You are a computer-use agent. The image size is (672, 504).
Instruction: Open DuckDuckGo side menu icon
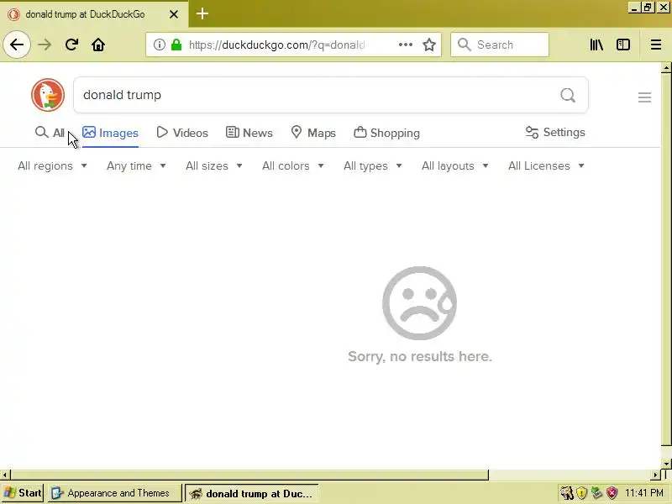click(644, 97)
